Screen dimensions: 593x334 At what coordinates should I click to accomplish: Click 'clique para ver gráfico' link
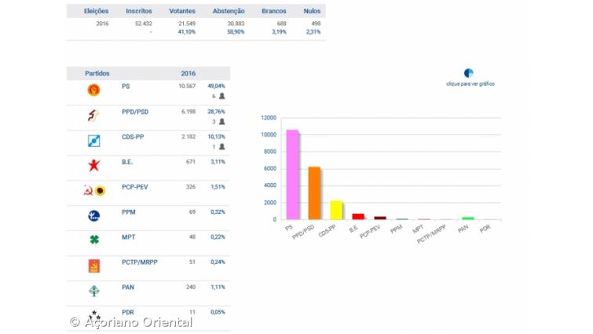[470, 83]
